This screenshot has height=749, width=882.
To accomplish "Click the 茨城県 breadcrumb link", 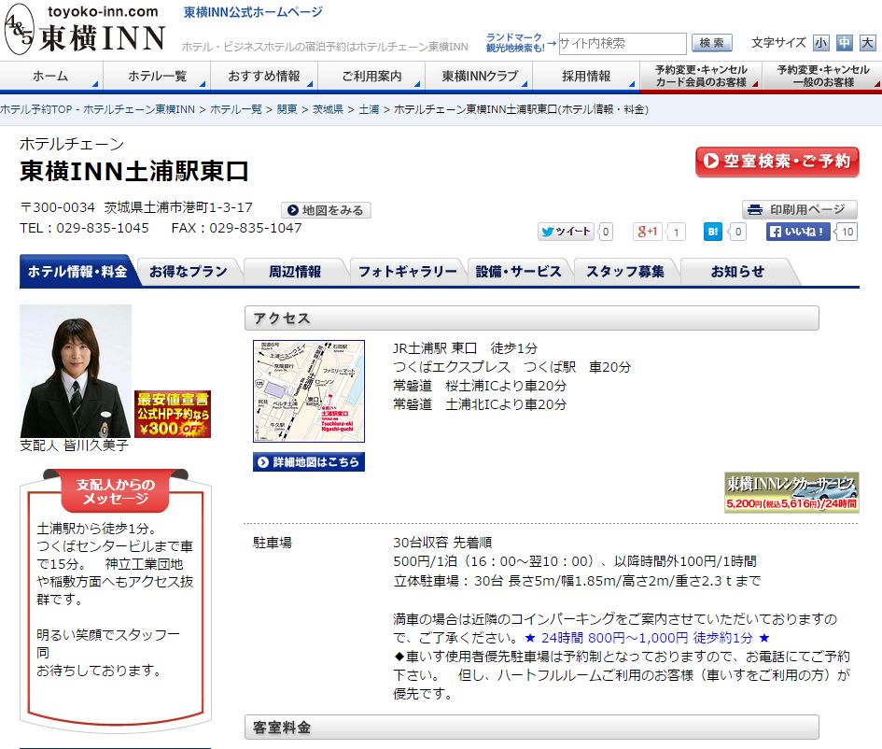I will coord(328,109).
